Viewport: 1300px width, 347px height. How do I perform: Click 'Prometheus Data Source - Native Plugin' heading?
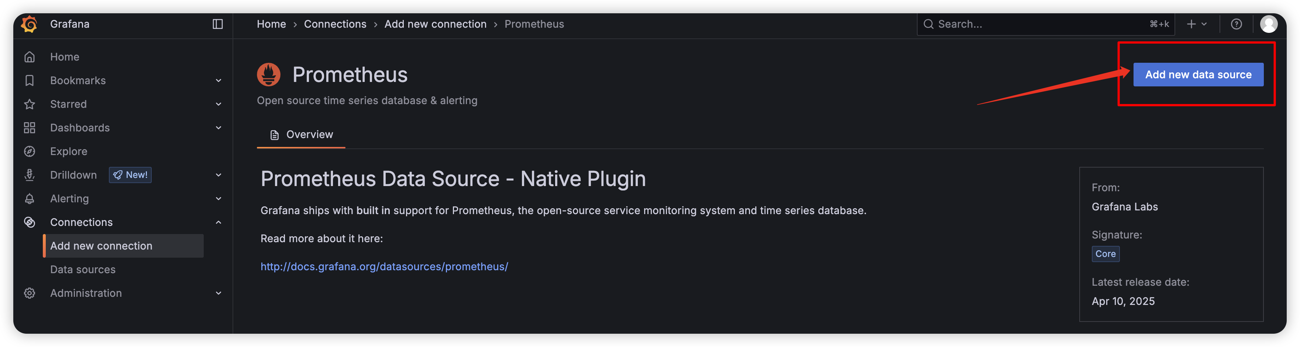[x=453, y=179]
